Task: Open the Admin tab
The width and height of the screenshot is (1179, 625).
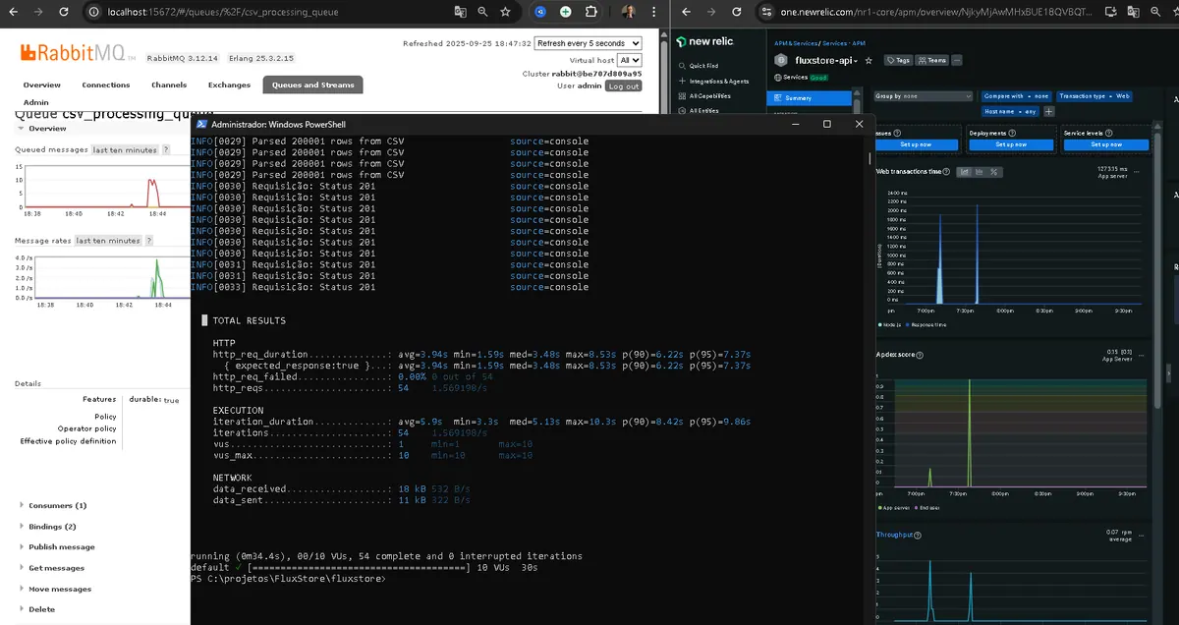Action: (x=36, y=102)
